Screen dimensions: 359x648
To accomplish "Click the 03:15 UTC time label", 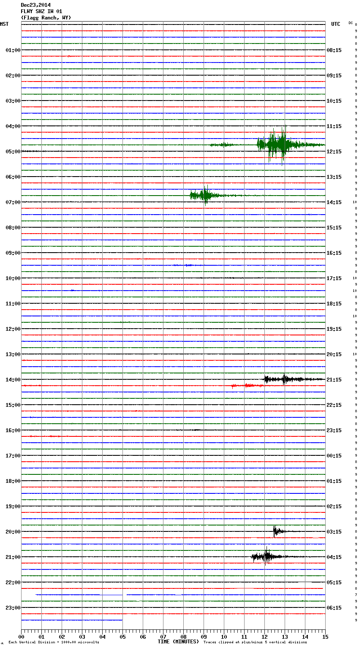I will pos(334,532).
